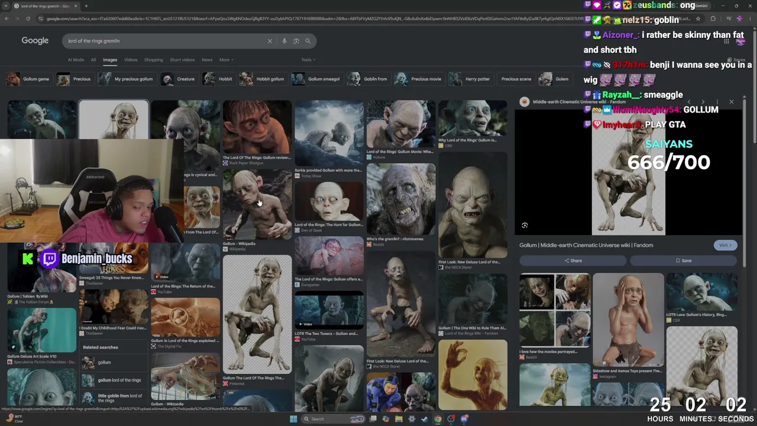Switch to Google Chrome on the taskbar
Screen dimensions: 757x426
[x=438, y=419]
